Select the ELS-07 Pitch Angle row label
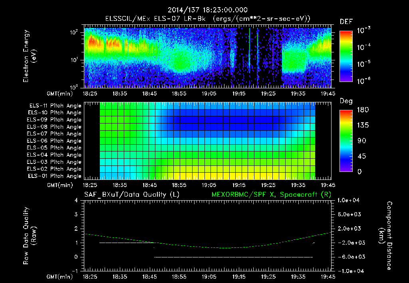Viewport: 409px width, 283px height. pos(54,134)
